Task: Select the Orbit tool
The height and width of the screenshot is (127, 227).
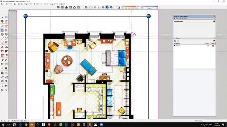Action: [2, 73]
